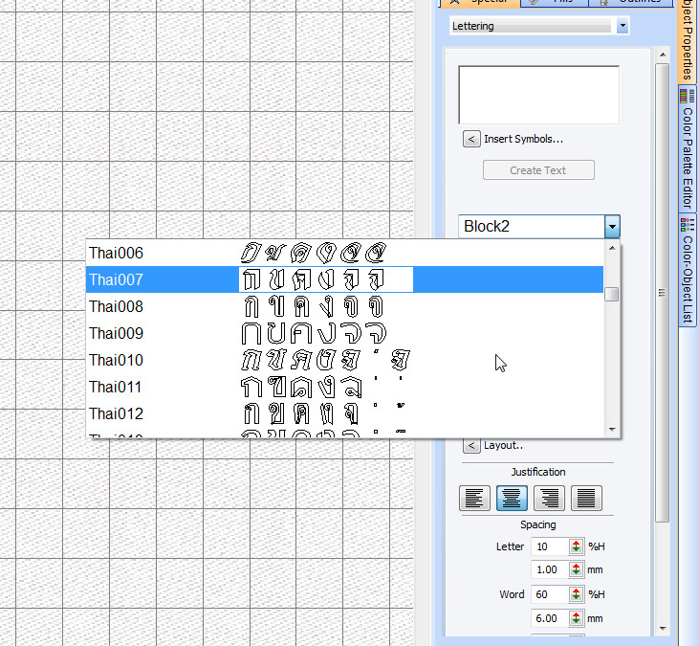The image size is (699, 646).
Task: Open the Color-Object List side tab
Action: (x=688, y=270)
